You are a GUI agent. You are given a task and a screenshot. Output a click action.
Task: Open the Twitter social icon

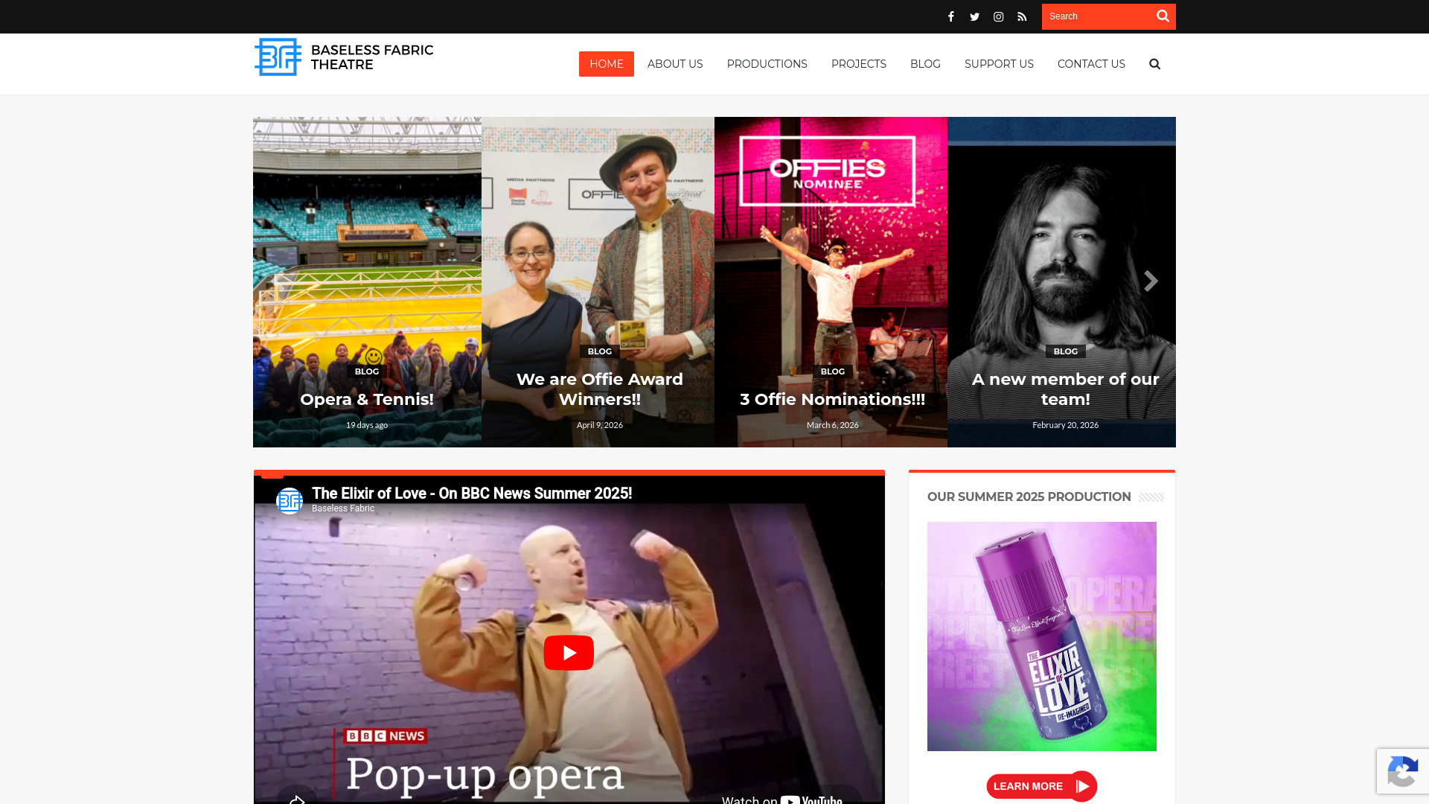coord(974,16)
